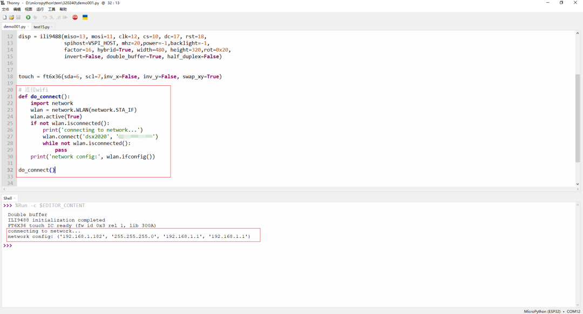Click the Step over debug icon

pos(45,17)
